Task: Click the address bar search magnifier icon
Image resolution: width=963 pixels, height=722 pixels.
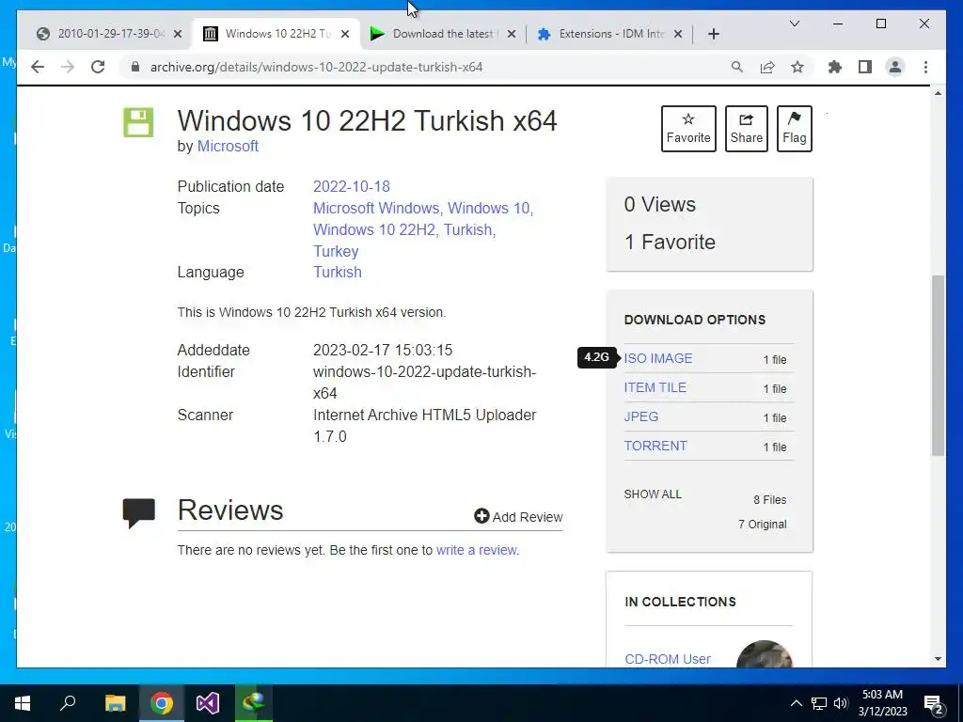Action: point(737,67)
